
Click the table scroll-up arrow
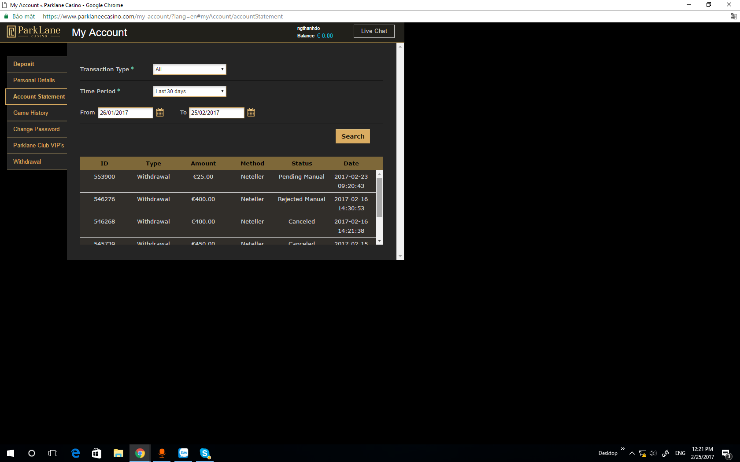[x=380, y=174]
